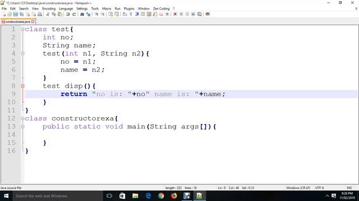Screen dimensions: 359x201
Task: Click the UTF-8 encoding status field
Action: [319, 188]
